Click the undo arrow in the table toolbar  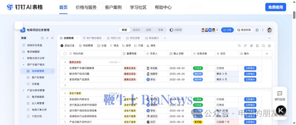(239, 46)
